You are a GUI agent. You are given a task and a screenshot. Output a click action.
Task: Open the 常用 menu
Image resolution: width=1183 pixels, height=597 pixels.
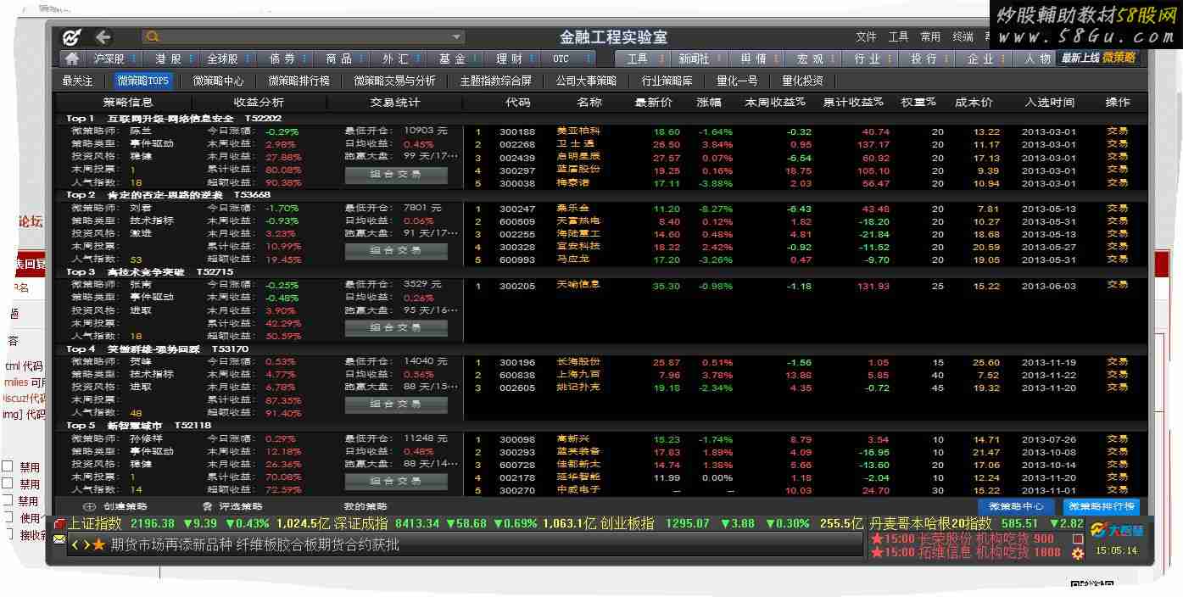click(x=930, y=37)
